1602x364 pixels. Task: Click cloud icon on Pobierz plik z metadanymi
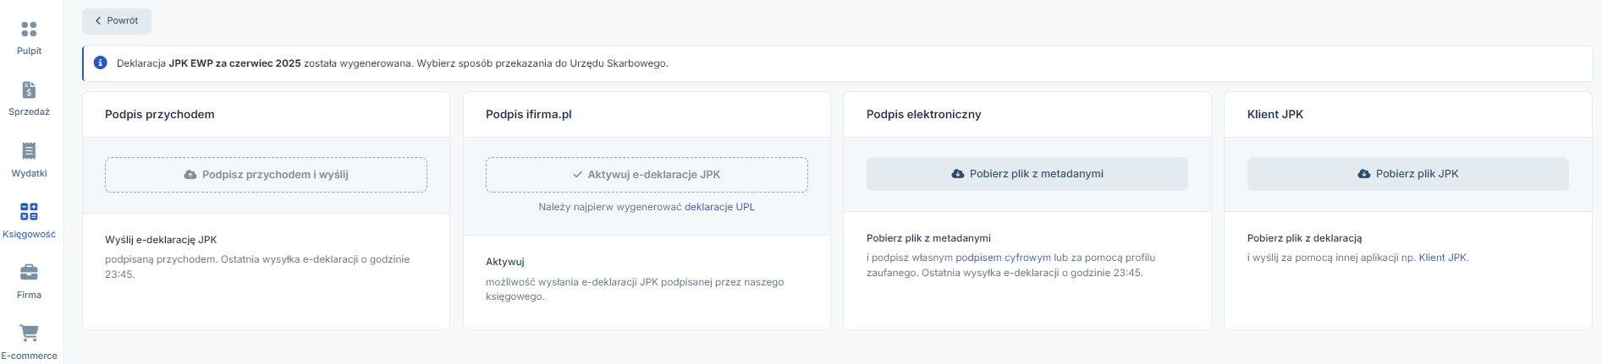(x=958, y=174)
